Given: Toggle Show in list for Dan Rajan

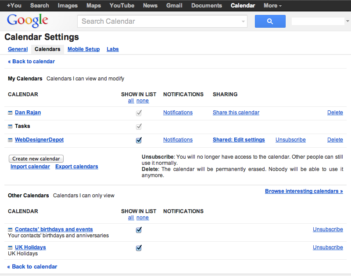Looking at the screenshot, I should (139, 113).
